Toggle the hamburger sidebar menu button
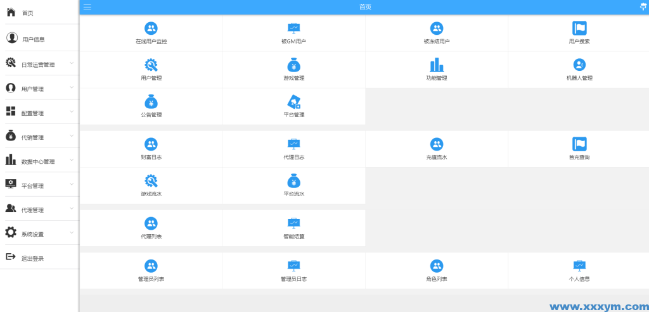 point(87,7)
